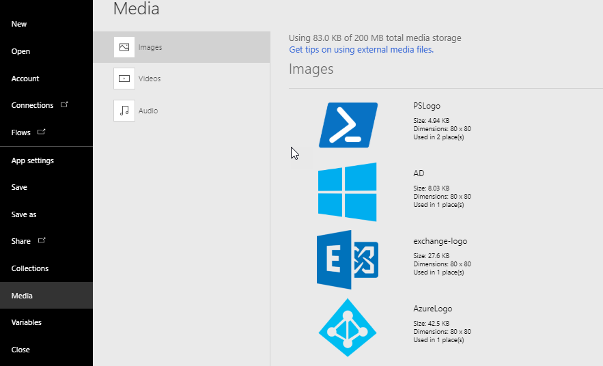Switch to the Audio tab label
The width and height of the screenshot is (603, 366).
(148, 111)
